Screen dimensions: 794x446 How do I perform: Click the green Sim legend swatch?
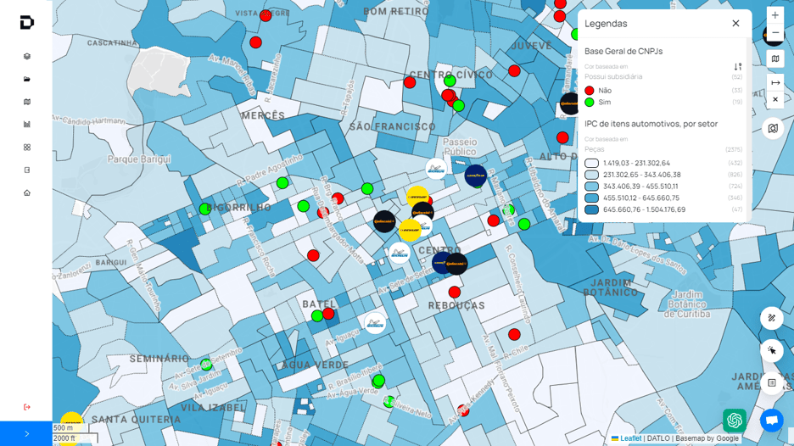point(590,103)
